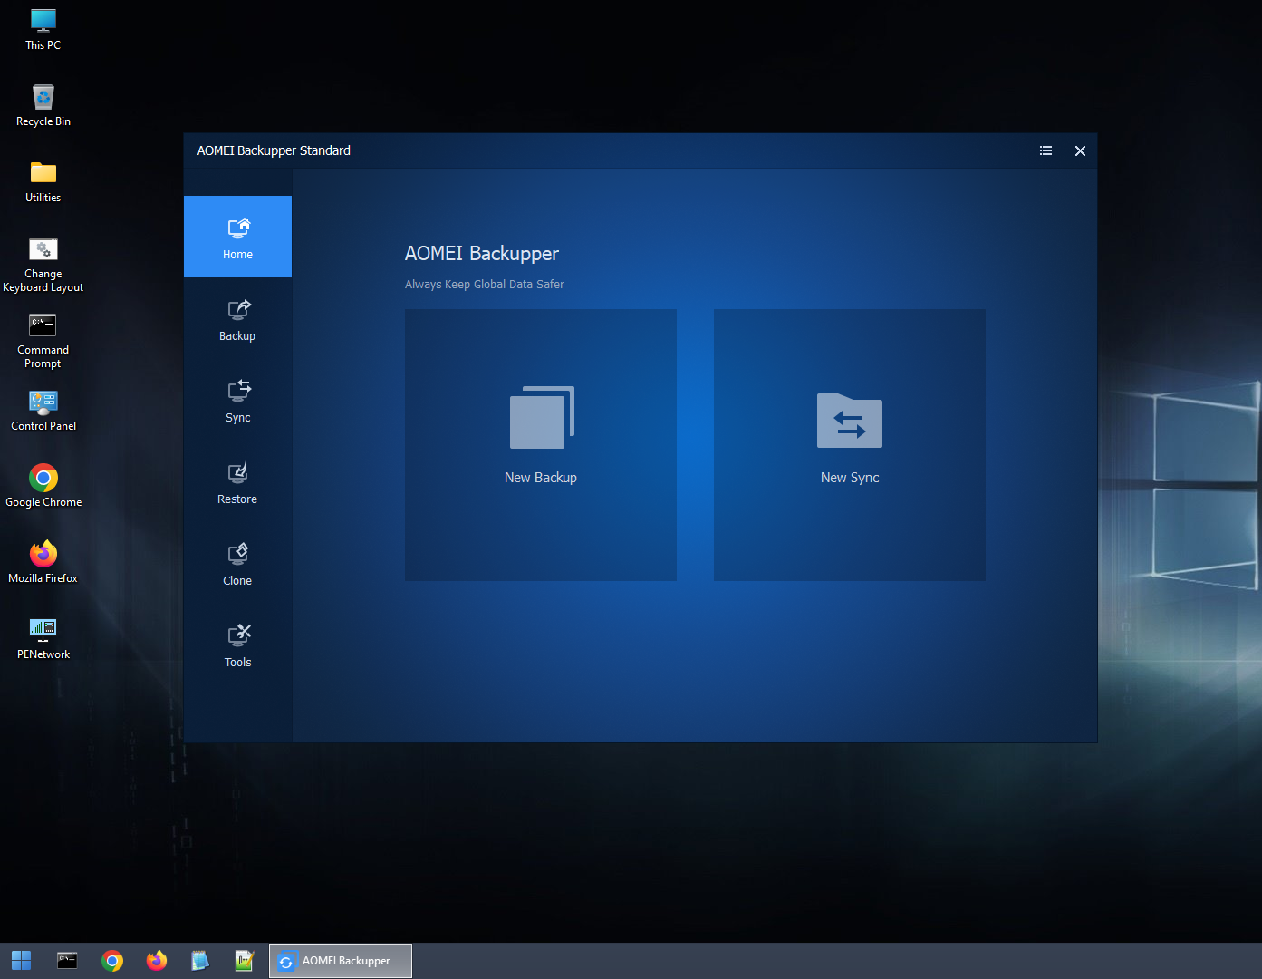Image resolution: width=1262 pixels, height=979 pixels.
Task: Select the Home tab in the sidebar
Action: tap(237, 237)
